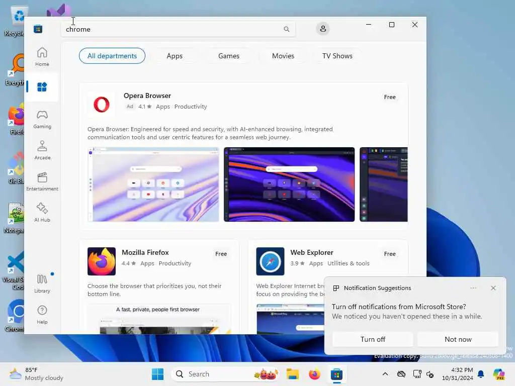Select the Recycle Bin desktop icon

tap(16, 21)
